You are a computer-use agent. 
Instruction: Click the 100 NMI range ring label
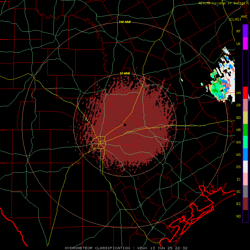125,22
